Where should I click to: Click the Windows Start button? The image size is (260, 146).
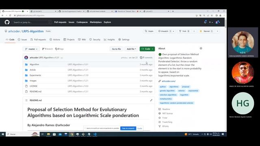pyautogui.click(x=3, y=134)
